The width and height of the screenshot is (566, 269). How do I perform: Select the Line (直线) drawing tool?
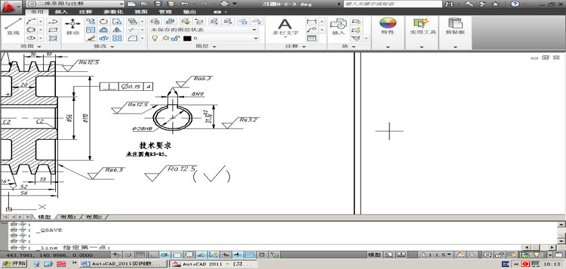click(x=11, y=26)
